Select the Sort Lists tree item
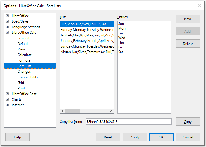Viewport: 206px width, 147px height. (x=30, y=66)
